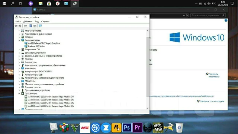This screenshot has width=238, height=134.
Task: Open notification center icon in taskbar
Action: [x=232, y=3]
